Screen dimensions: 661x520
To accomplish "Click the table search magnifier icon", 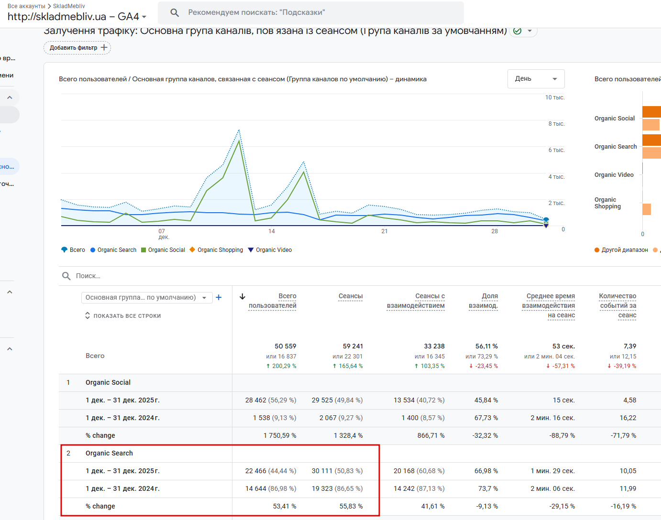I will pyautogui.click(x=66, y=276).
